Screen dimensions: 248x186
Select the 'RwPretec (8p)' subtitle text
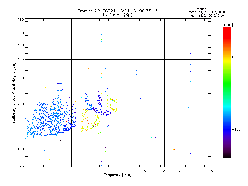pos(117,15)
